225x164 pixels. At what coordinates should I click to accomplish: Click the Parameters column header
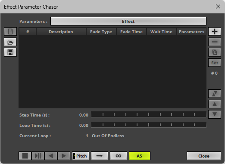(191, 32)
